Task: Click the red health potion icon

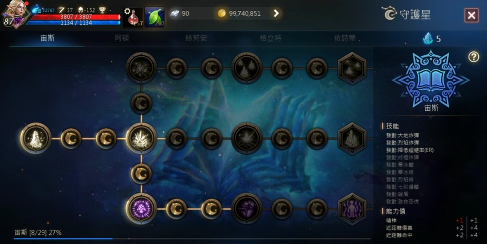Action: [x=133, y=16]
